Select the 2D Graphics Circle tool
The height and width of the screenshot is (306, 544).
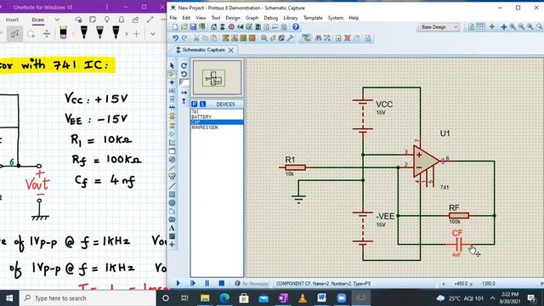[x=172, y=203]
